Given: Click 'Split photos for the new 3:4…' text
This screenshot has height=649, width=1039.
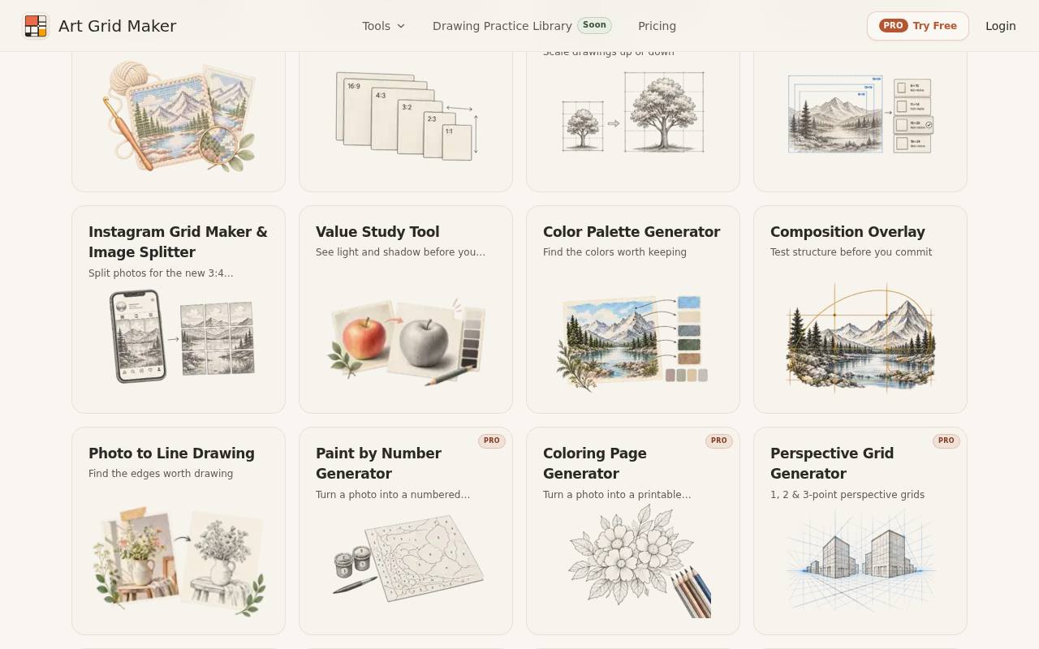Looking at the screenshot, I should tap(161, 273).
